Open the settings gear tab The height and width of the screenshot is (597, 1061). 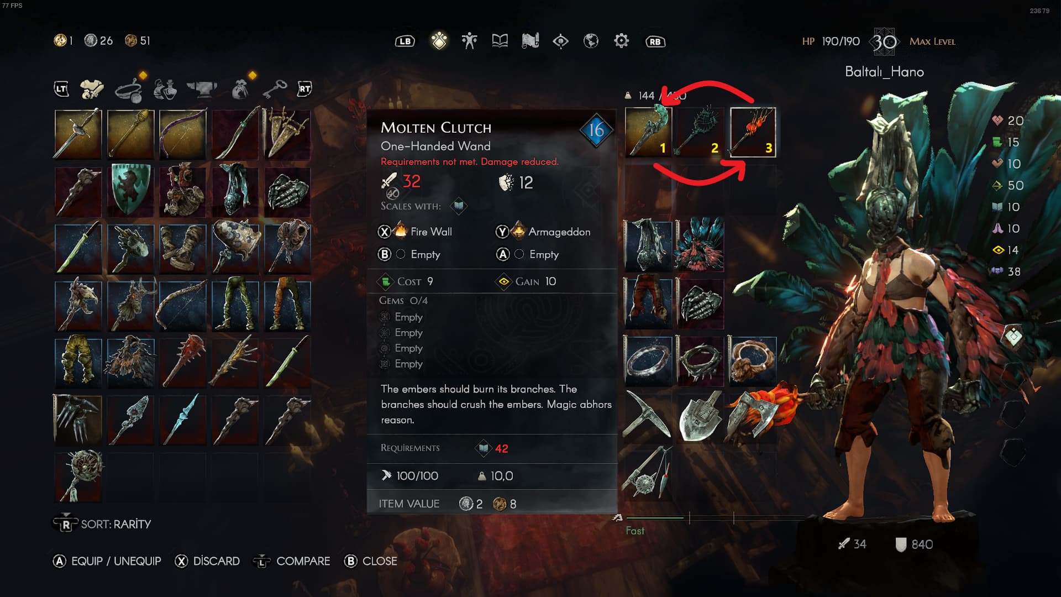pos(621,41)
